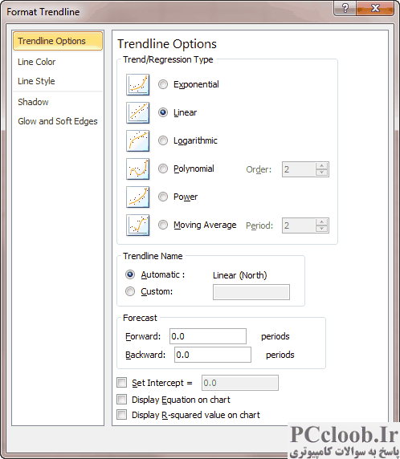Image resolution: width=400 pixels, height=459 pixels.
Task: Click the Polynomial trendline chart icon
Action: tap(137, 169)
